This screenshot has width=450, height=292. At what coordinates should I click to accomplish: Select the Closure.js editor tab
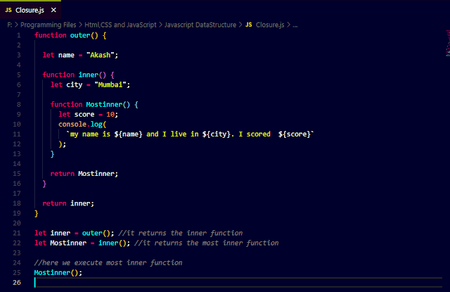pos(30,10)
